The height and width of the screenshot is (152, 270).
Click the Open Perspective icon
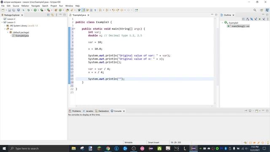pos(262,10)
